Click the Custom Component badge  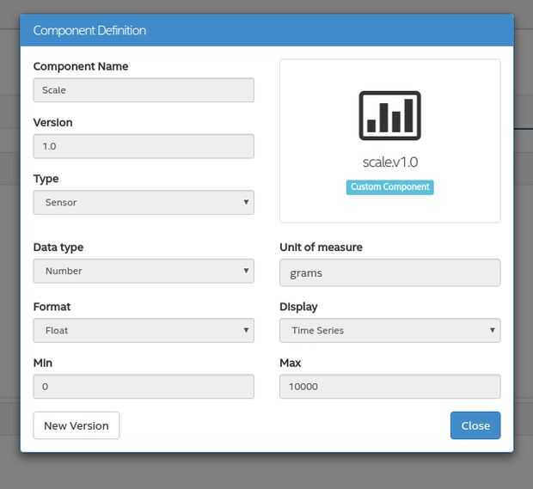point(389,187)
